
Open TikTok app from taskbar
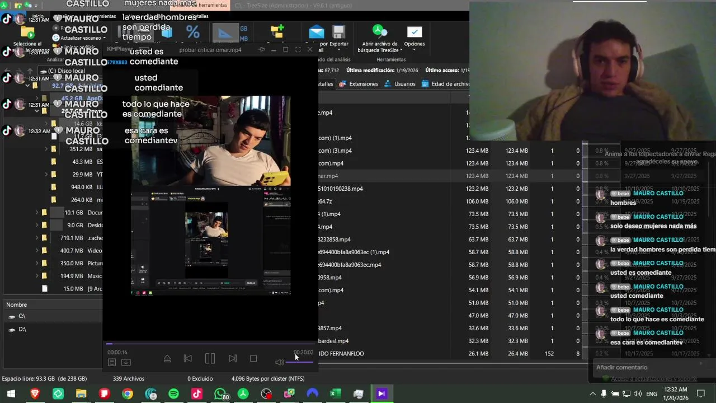click(x=196, y=394)
